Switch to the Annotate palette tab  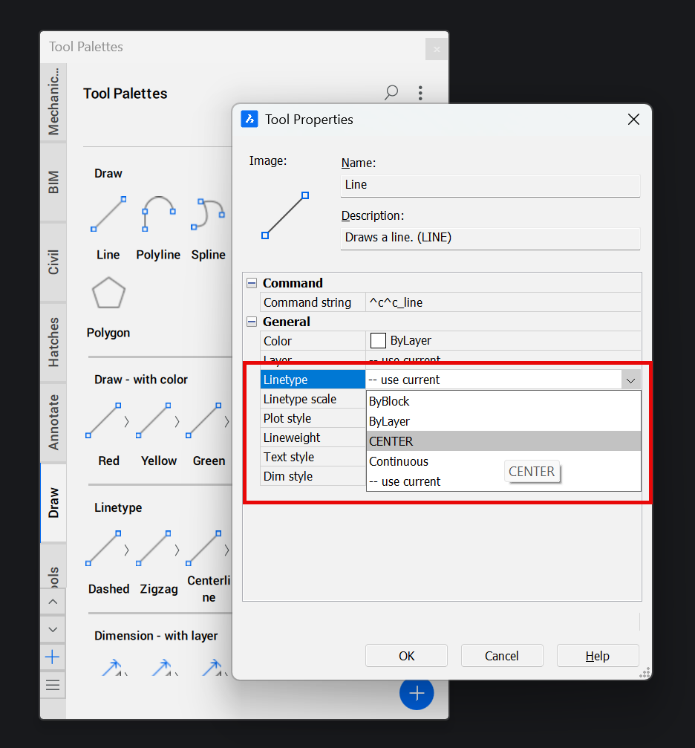[53, 423]
